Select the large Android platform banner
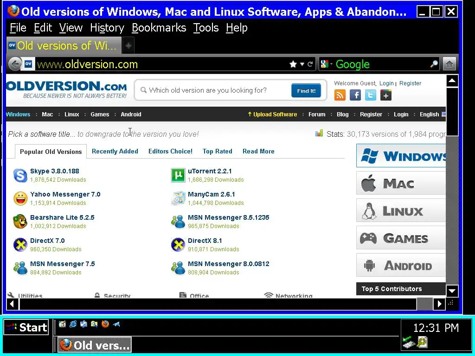 (x=401, y=265)
